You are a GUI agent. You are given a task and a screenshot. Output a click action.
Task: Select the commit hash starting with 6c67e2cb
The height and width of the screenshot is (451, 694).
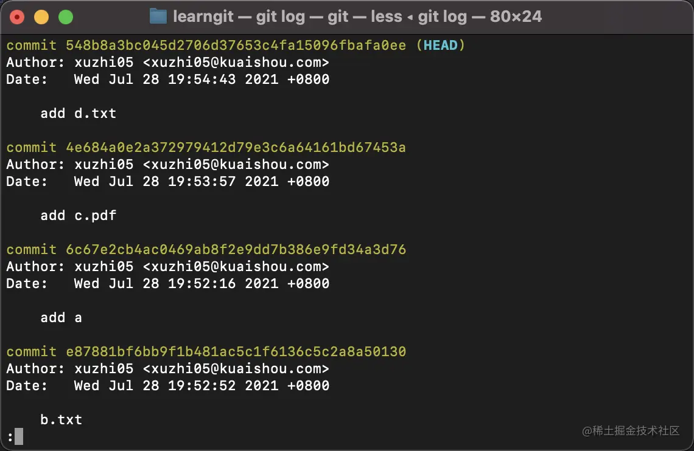pos(236,249)
